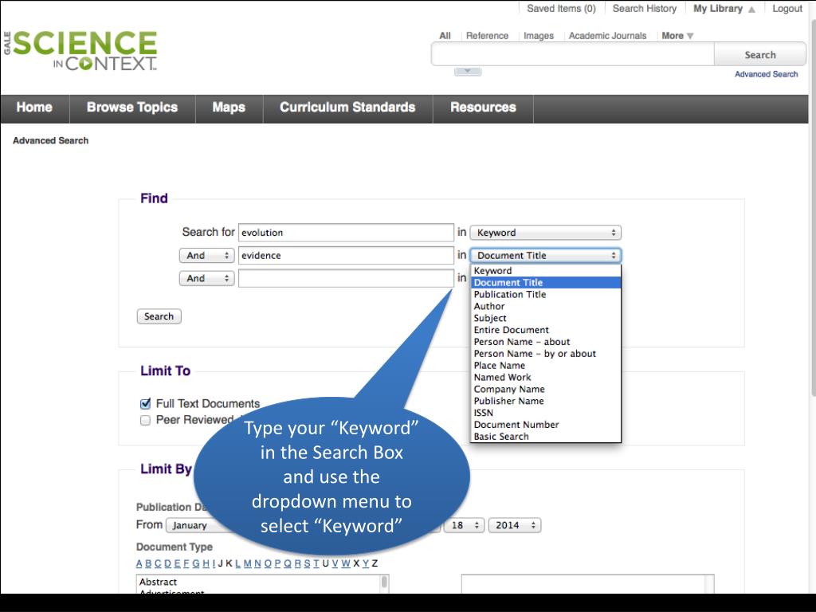
Task: Click the Find section Search button
Action: tap(159, 316)
